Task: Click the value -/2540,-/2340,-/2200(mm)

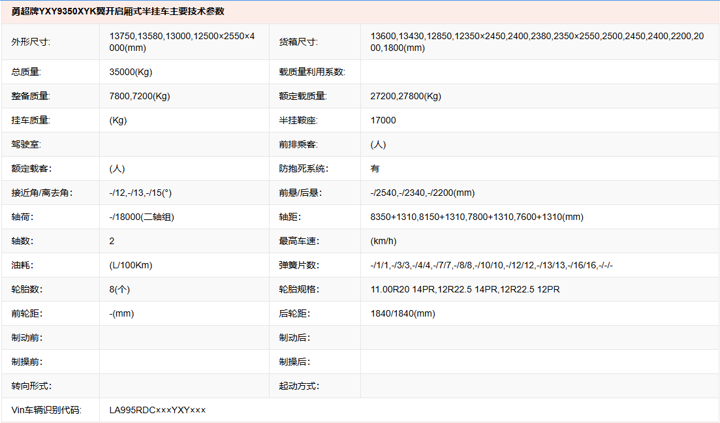Action: (x=422, y=193)
